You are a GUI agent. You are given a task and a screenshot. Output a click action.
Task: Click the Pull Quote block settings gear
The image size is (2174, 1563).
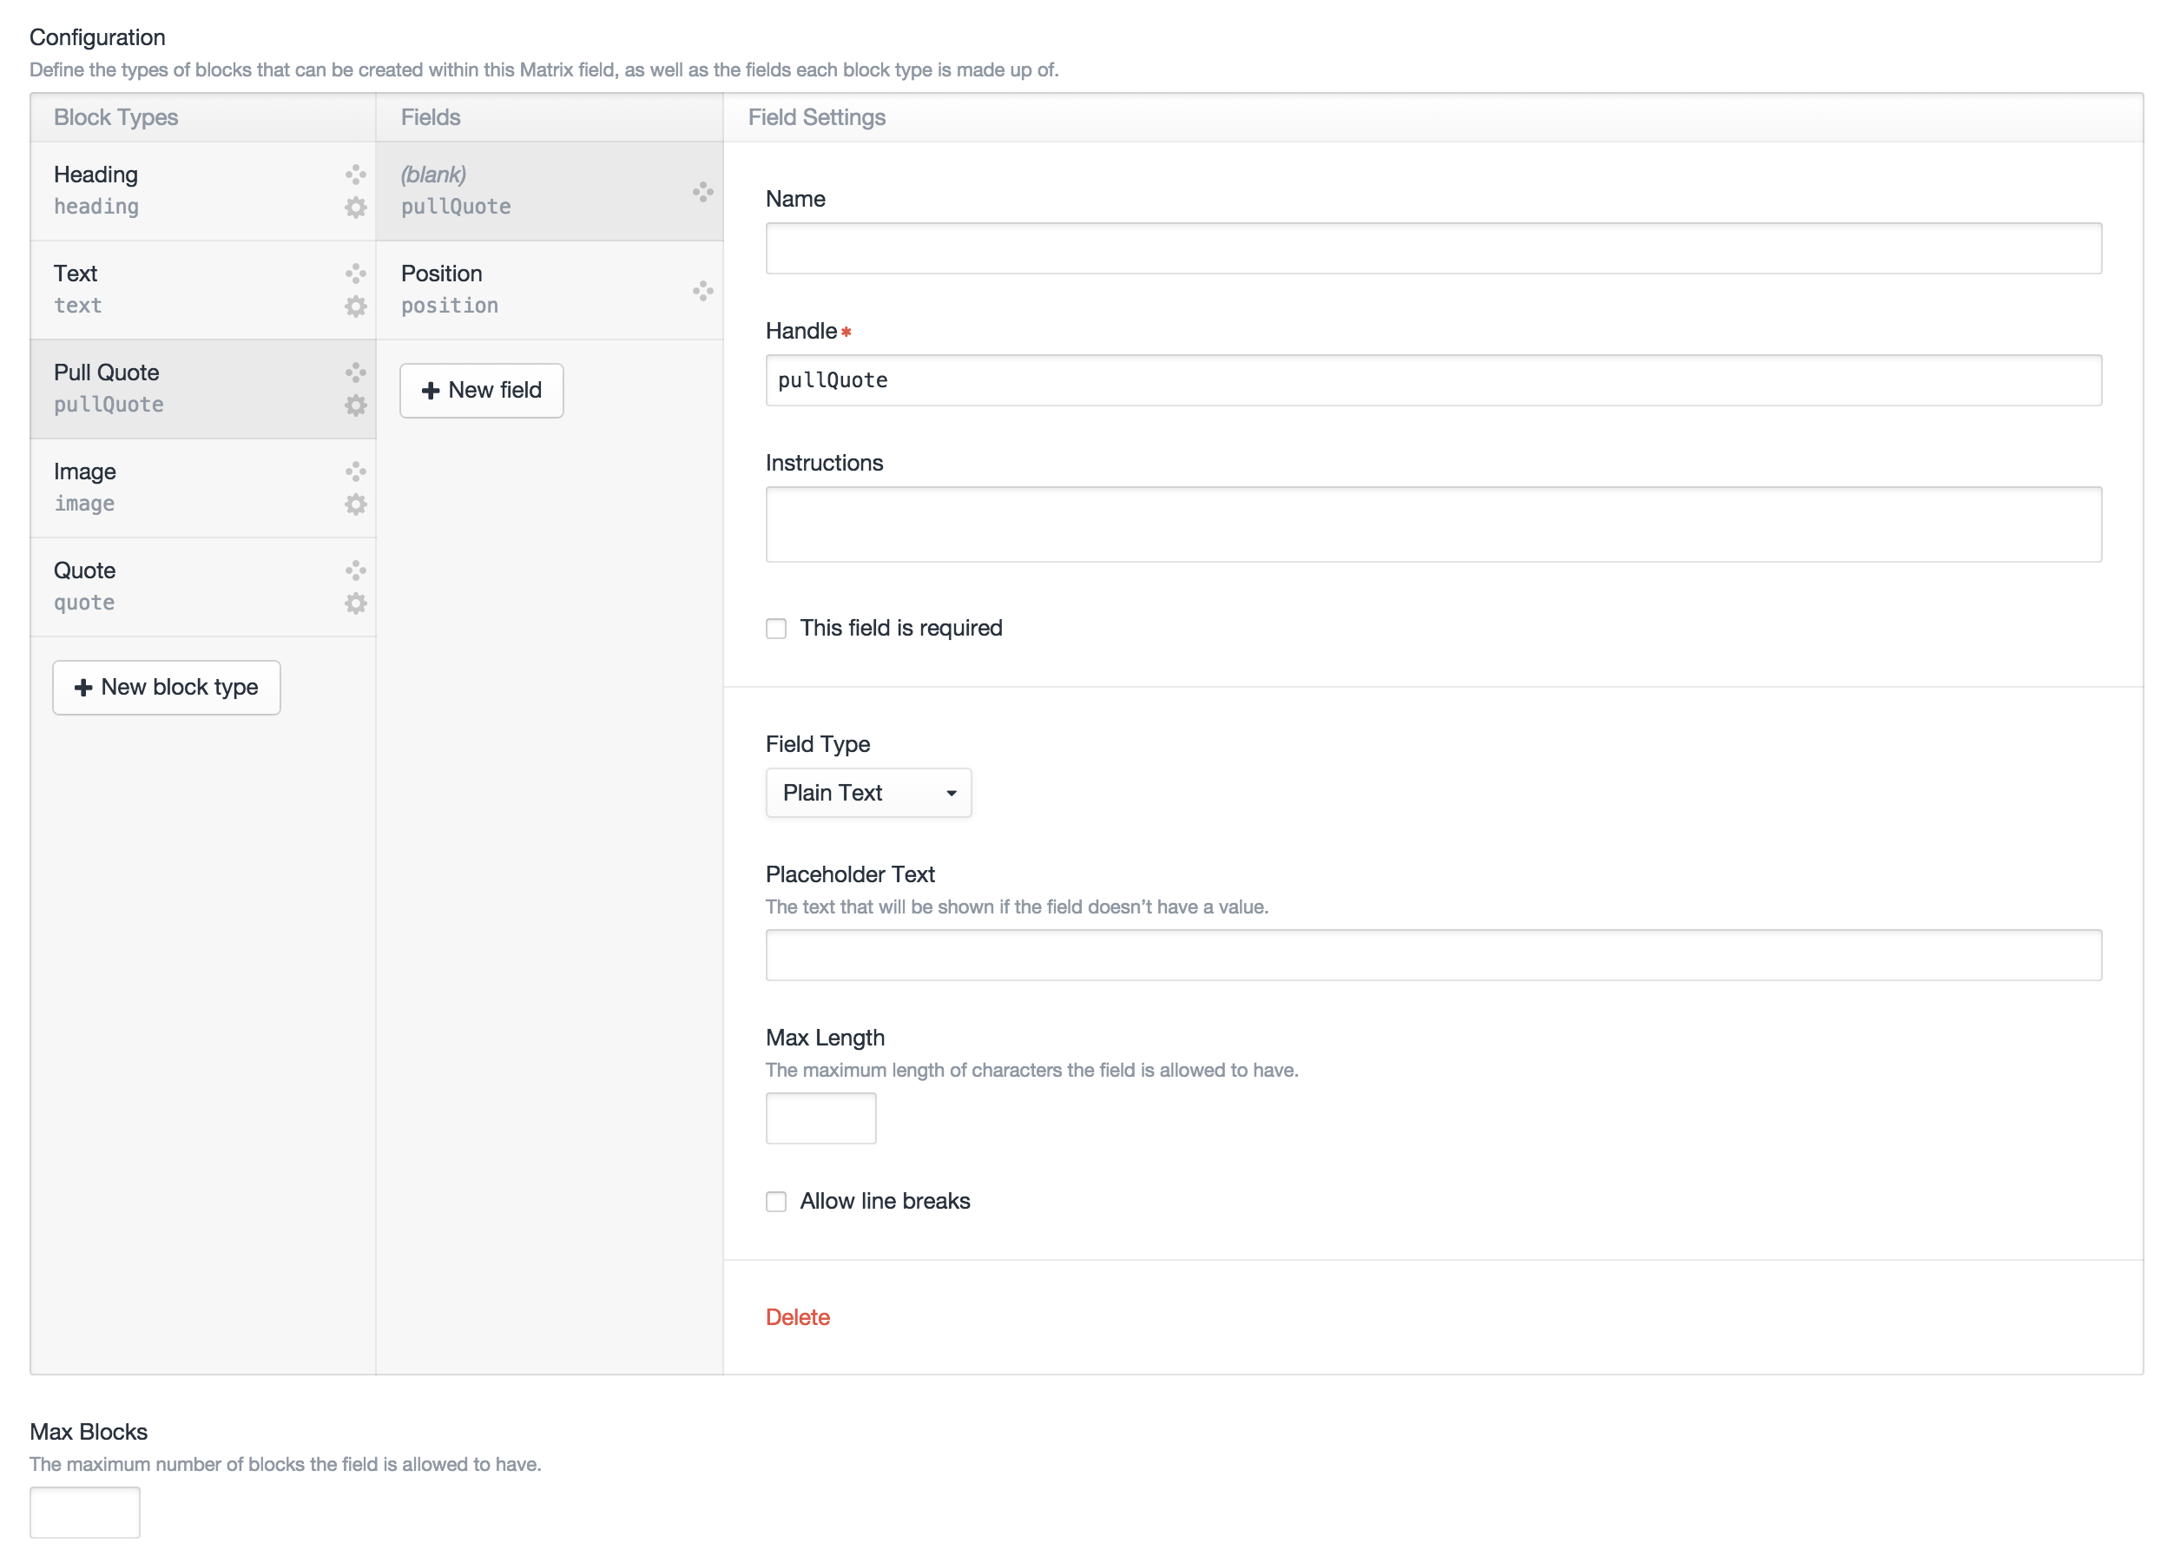tap(356, 405)
